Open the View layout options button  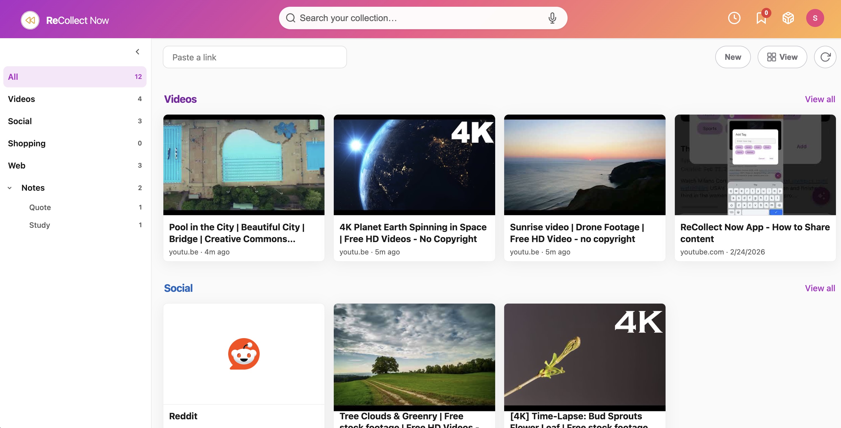(x=782, y=57)
